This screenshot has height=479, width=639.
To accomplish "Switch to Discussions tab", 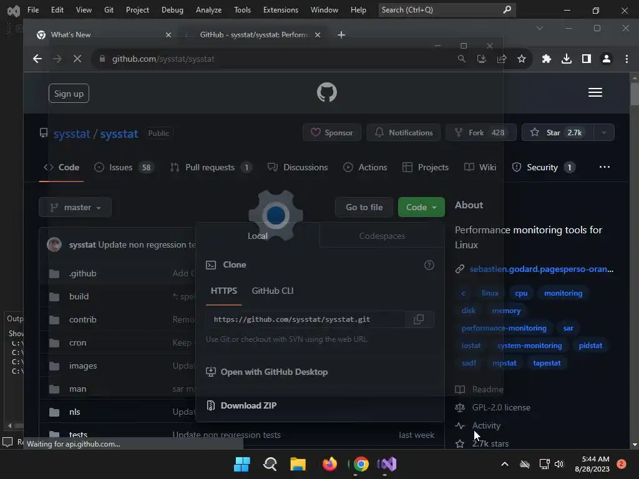I will tap(298, 167).
